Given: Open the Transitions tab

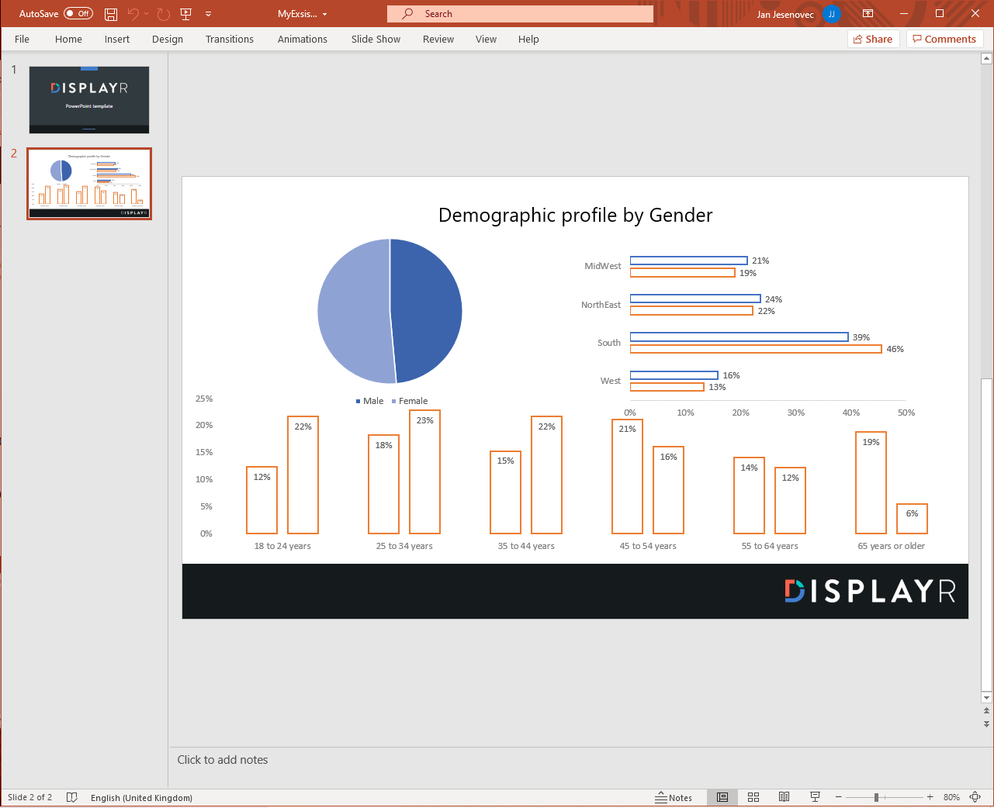Looking at the screenshot, I should click(x=229, y=39).
